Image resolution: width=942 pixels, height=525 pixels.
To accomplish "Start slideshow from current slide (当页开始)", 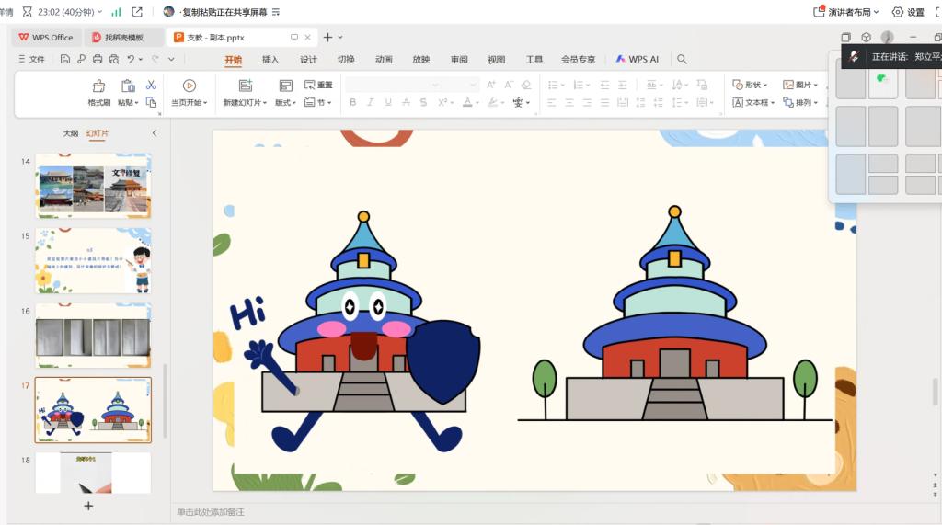I will [189, 86].
